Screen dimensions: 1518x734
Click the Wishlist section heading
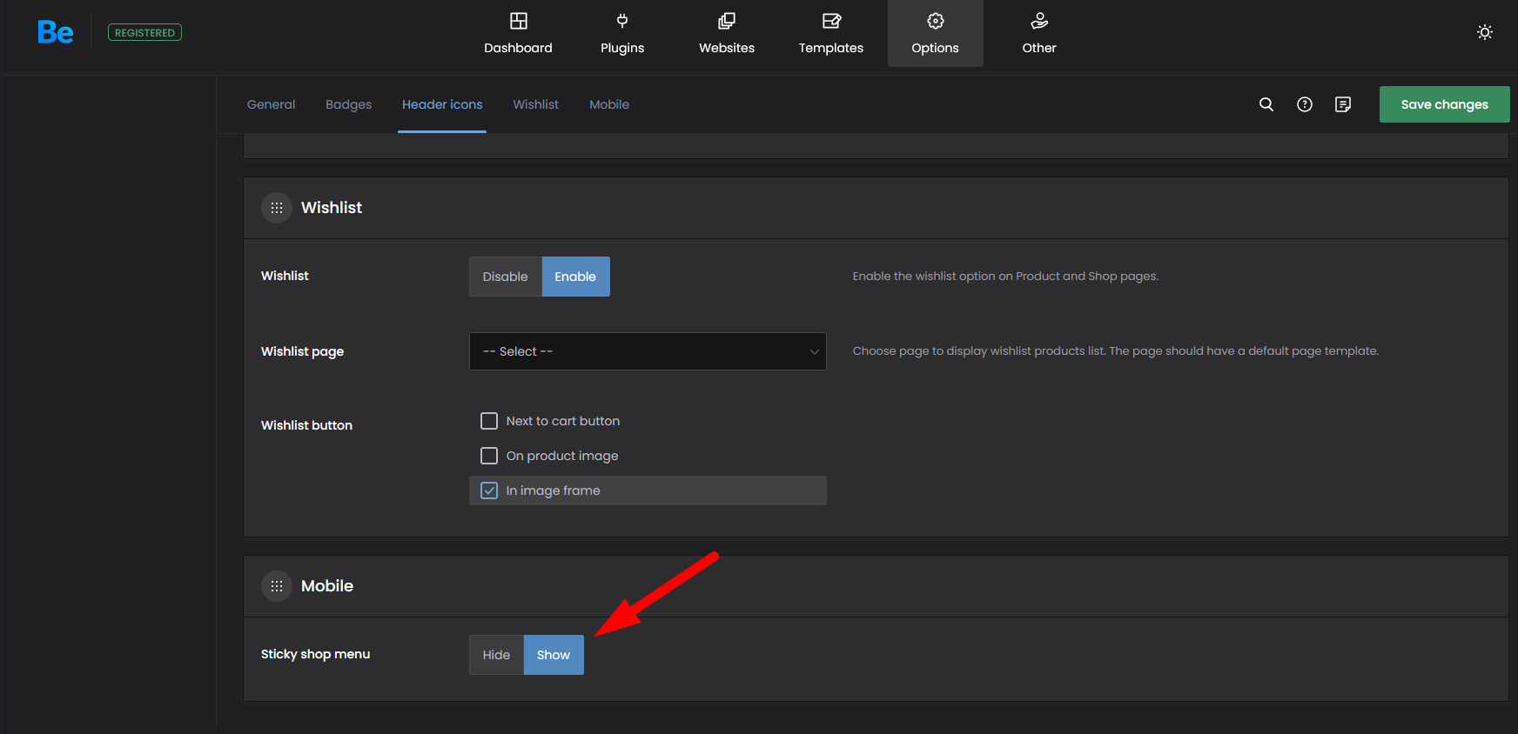tap(332, 208)
